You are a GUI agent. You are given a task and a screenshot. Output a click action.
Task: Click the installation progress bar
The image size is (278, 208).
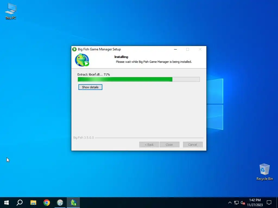tap(139, 79)
